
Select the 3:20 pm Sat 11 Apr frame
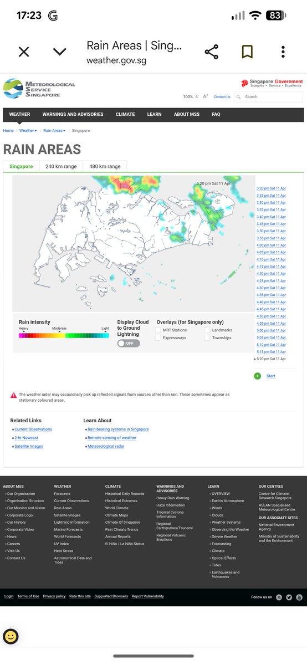click(x=271, y=188)
